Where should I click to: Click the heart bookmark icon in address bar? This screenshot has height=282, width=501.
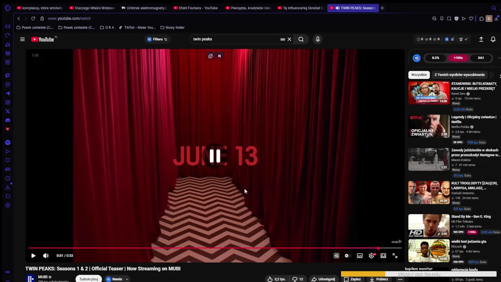click(471, 18)
